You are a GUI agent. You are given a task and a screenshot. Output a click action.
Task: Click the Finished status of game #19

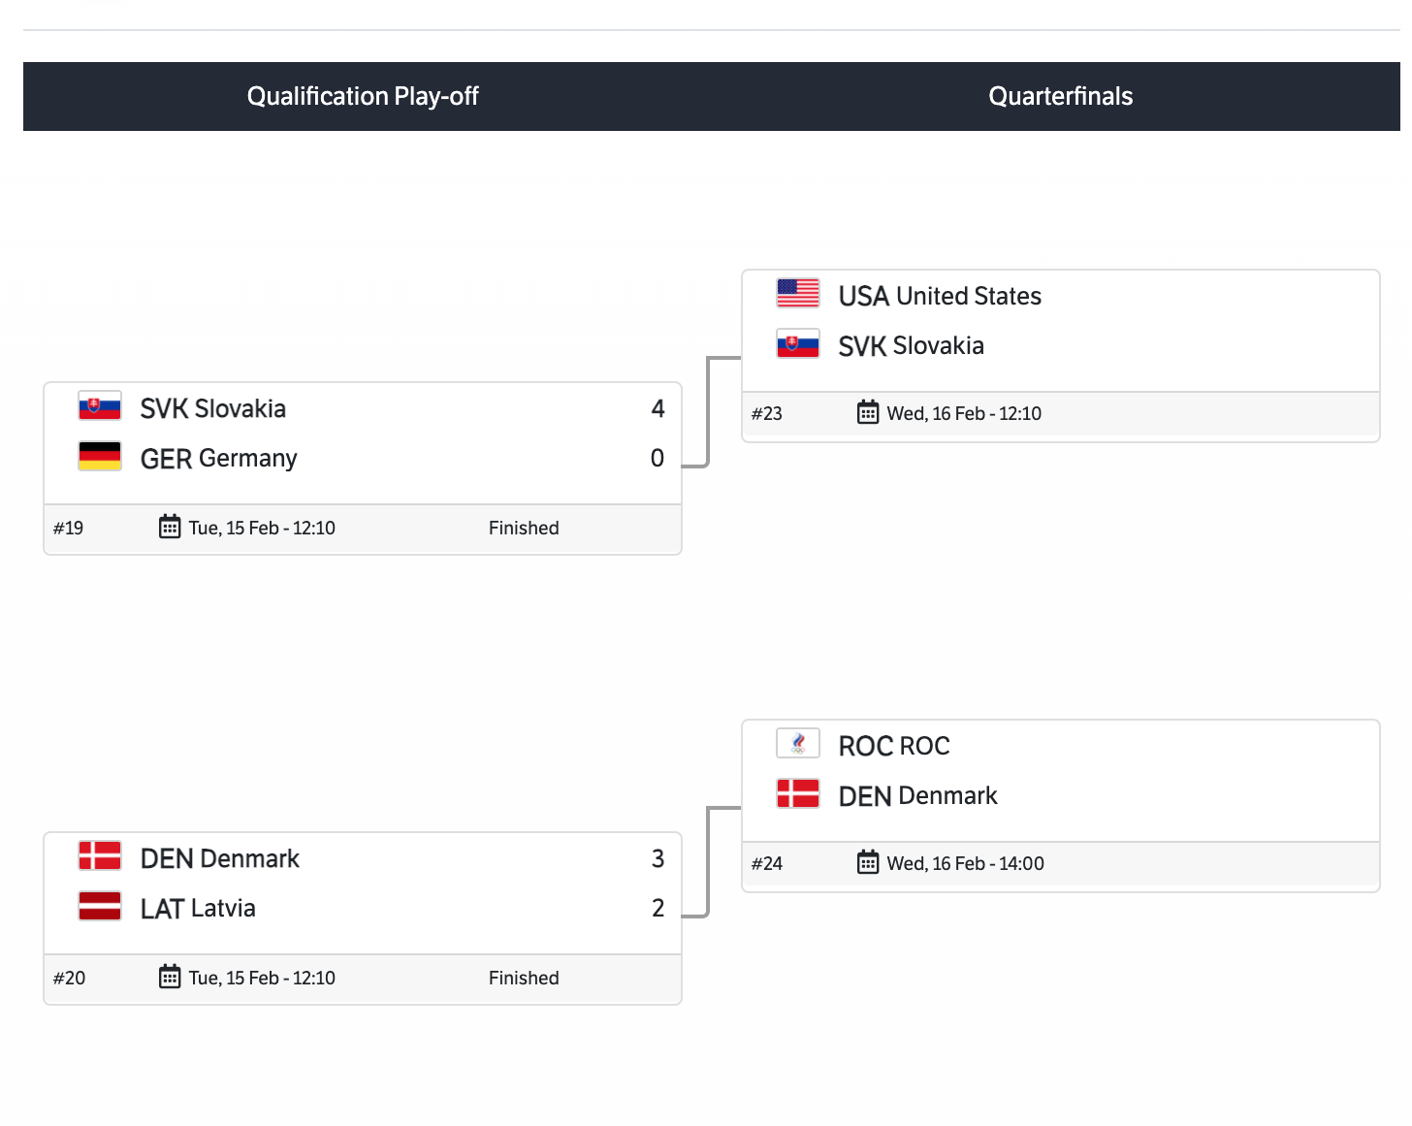[x=524, y=529]
